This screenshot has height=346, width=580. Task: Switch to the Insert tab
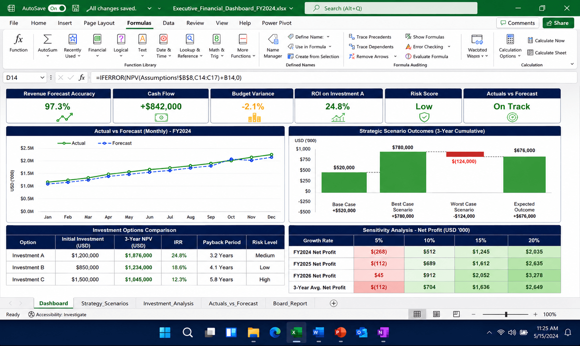pos(65,23)
